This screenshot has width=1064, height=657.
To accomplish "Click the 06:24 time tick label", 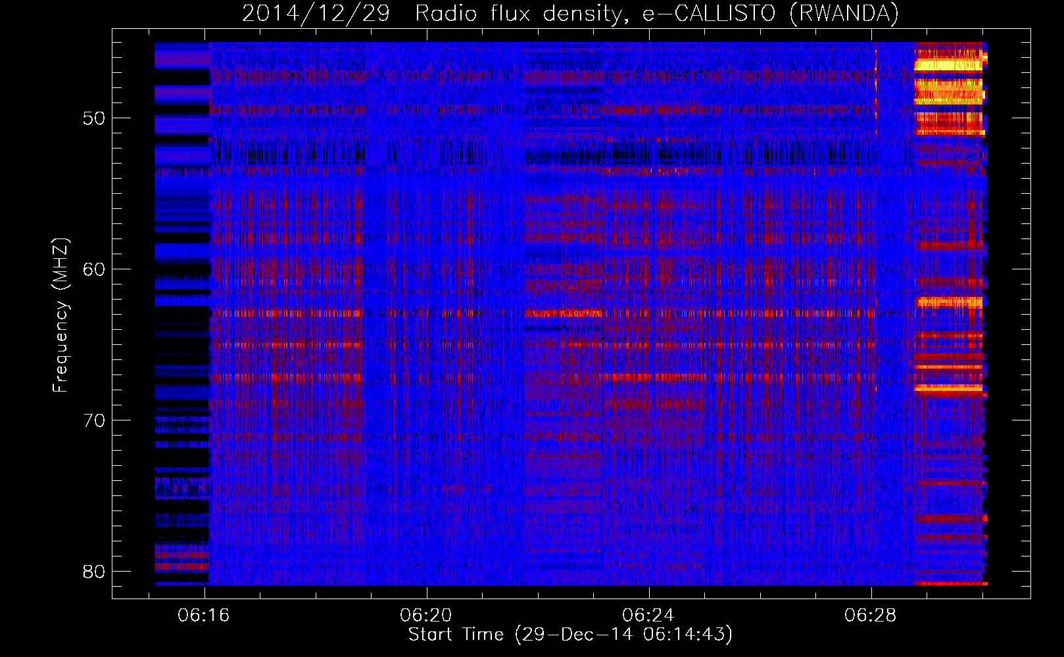I will (x=648, y=616).
